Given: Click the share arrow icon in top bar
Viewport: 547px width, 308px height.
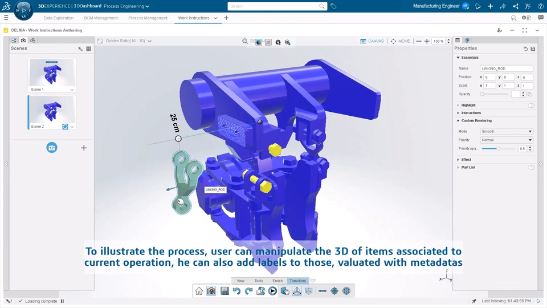Looking at the screenshot, I should point(503,6).
